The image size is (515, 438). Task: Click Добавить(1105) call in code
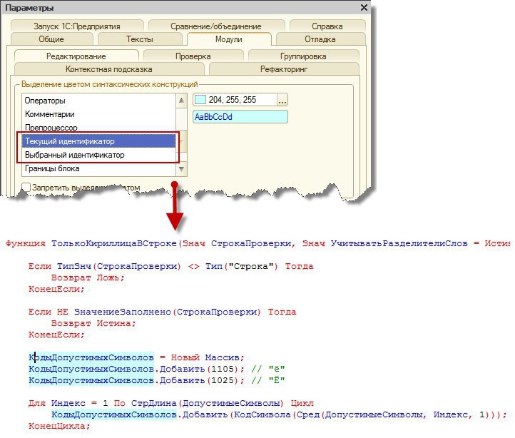pos(199,369)
